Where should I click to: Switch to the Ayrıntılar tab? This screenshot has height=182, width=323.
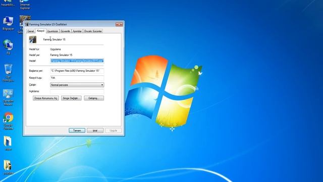click(77, 31)
